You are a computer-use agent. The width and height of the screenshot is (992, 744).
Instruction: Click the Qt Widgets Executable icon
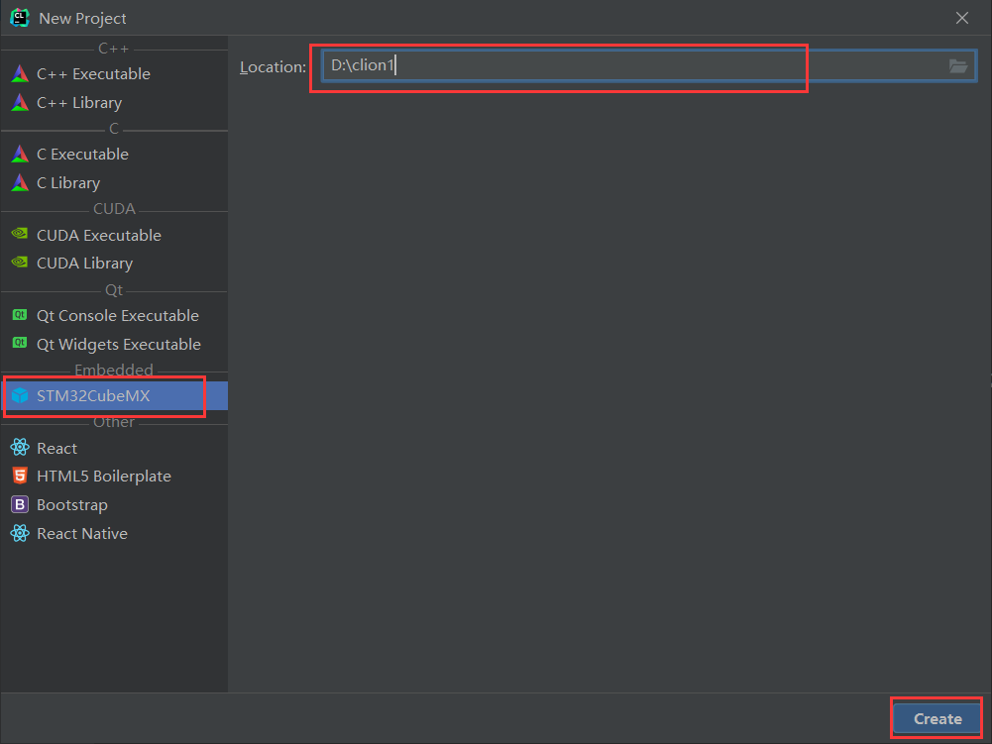tap(20, 343)
